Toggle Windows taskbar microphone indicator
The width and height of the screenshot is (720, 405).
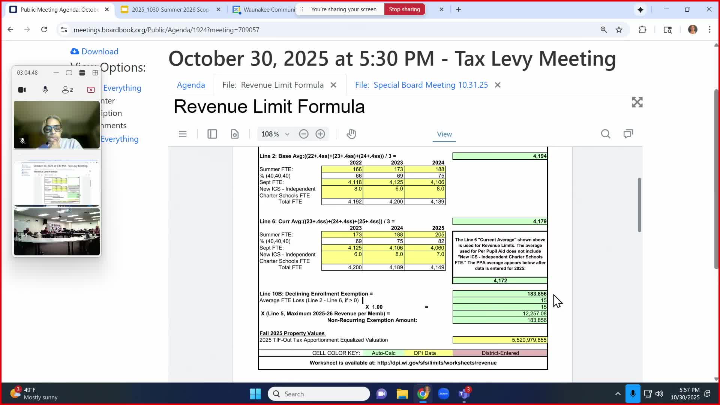point(633,394)
